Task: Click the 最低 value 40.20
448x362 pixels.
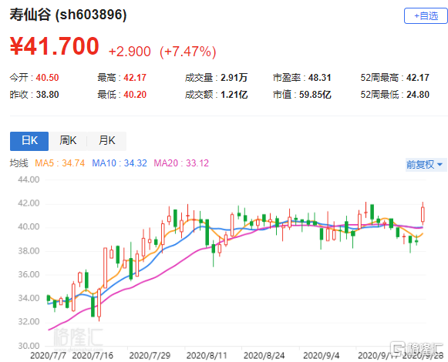Action: click(x=135, y=95)
